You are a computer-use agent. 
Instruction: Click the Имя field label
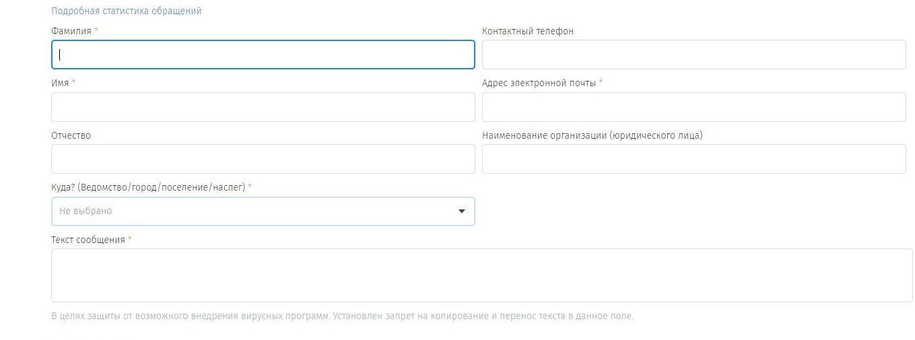(x=60, y=83)
